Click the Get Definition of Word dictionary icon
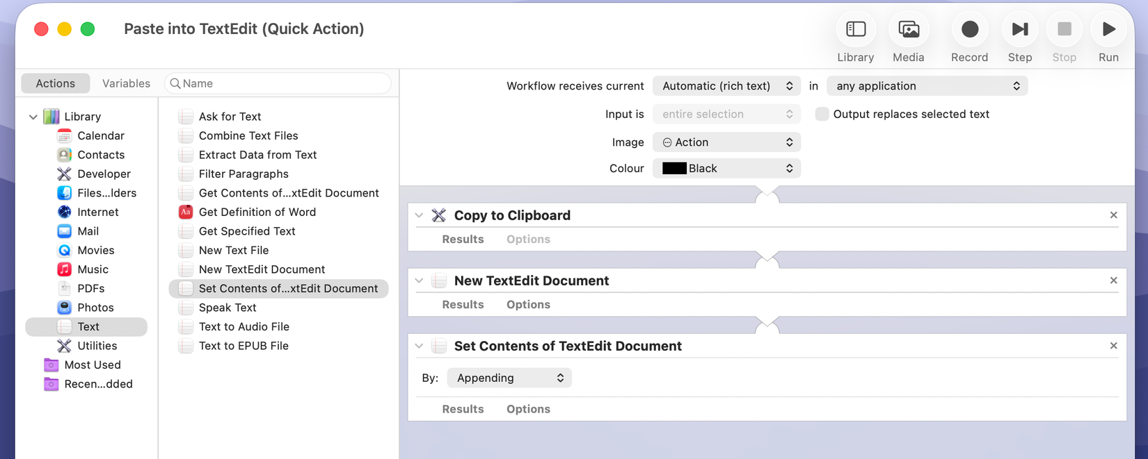The height and width of the screenshot is (459, 1148). (186, 212)
